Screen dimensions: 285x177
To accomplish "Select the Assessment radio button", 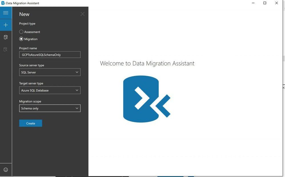I will (21, 32).
